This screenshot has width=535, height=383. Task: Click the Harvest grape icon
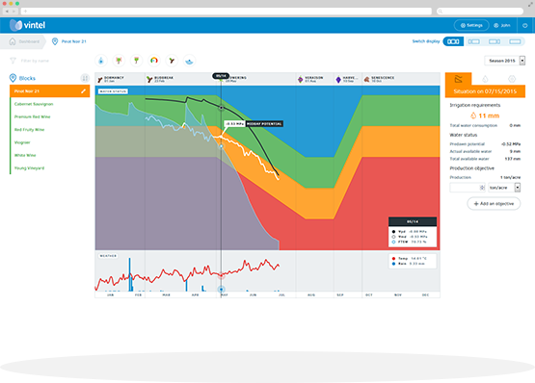(x=338, y=80)
